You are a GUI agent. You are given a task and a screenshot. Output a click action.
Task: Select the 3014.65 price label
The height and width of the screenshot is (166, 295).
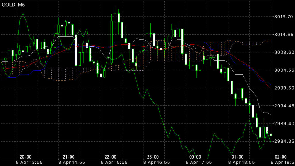point(283,35)
